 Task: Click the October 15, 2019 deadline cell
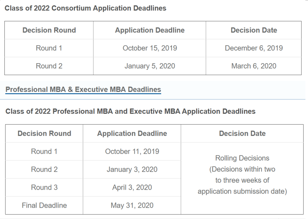(x=150, y=48)
